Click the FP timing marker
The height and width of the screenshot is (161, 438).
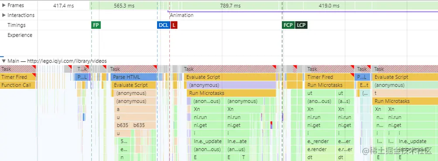96,25
